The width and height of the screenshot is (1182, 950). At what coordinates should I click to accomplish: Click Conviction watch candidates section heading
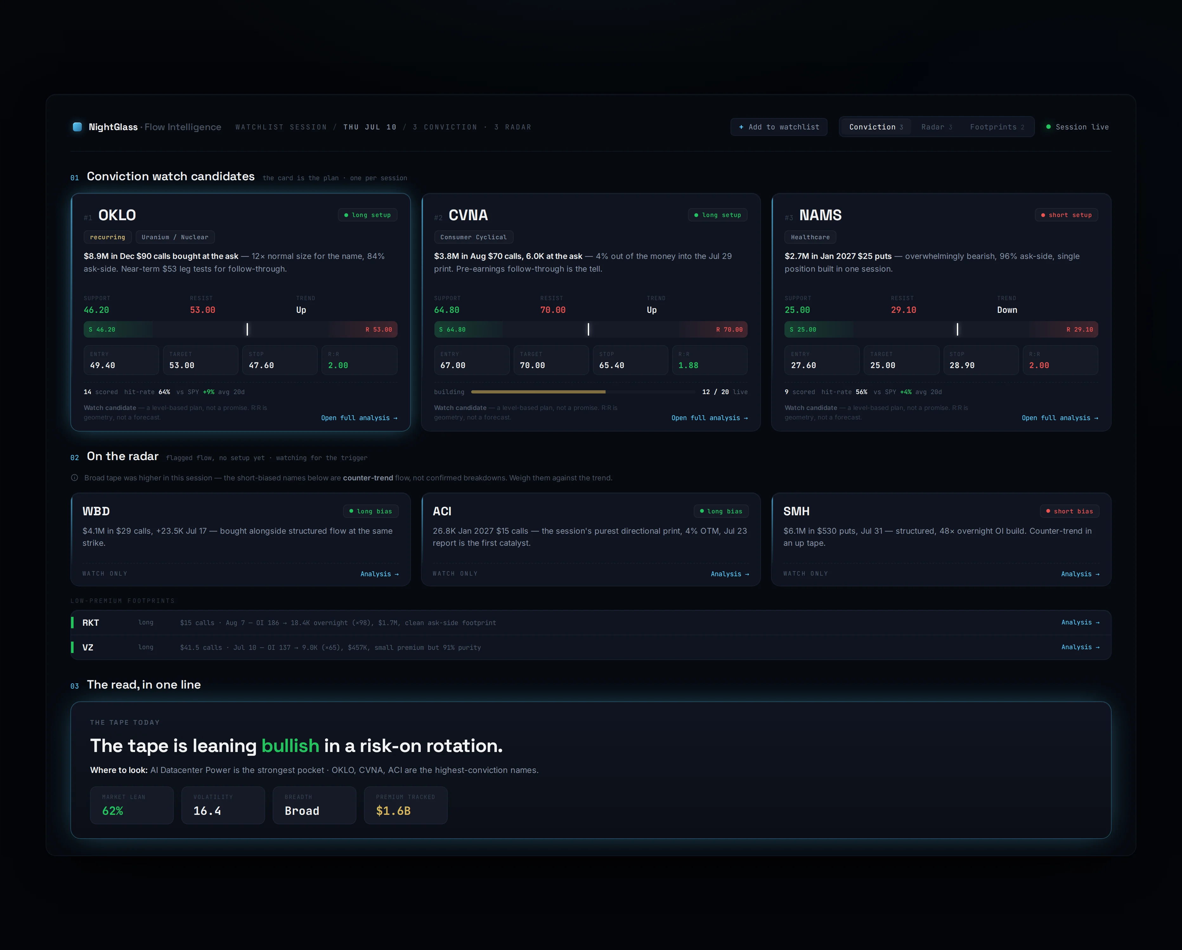coord(171,176)
